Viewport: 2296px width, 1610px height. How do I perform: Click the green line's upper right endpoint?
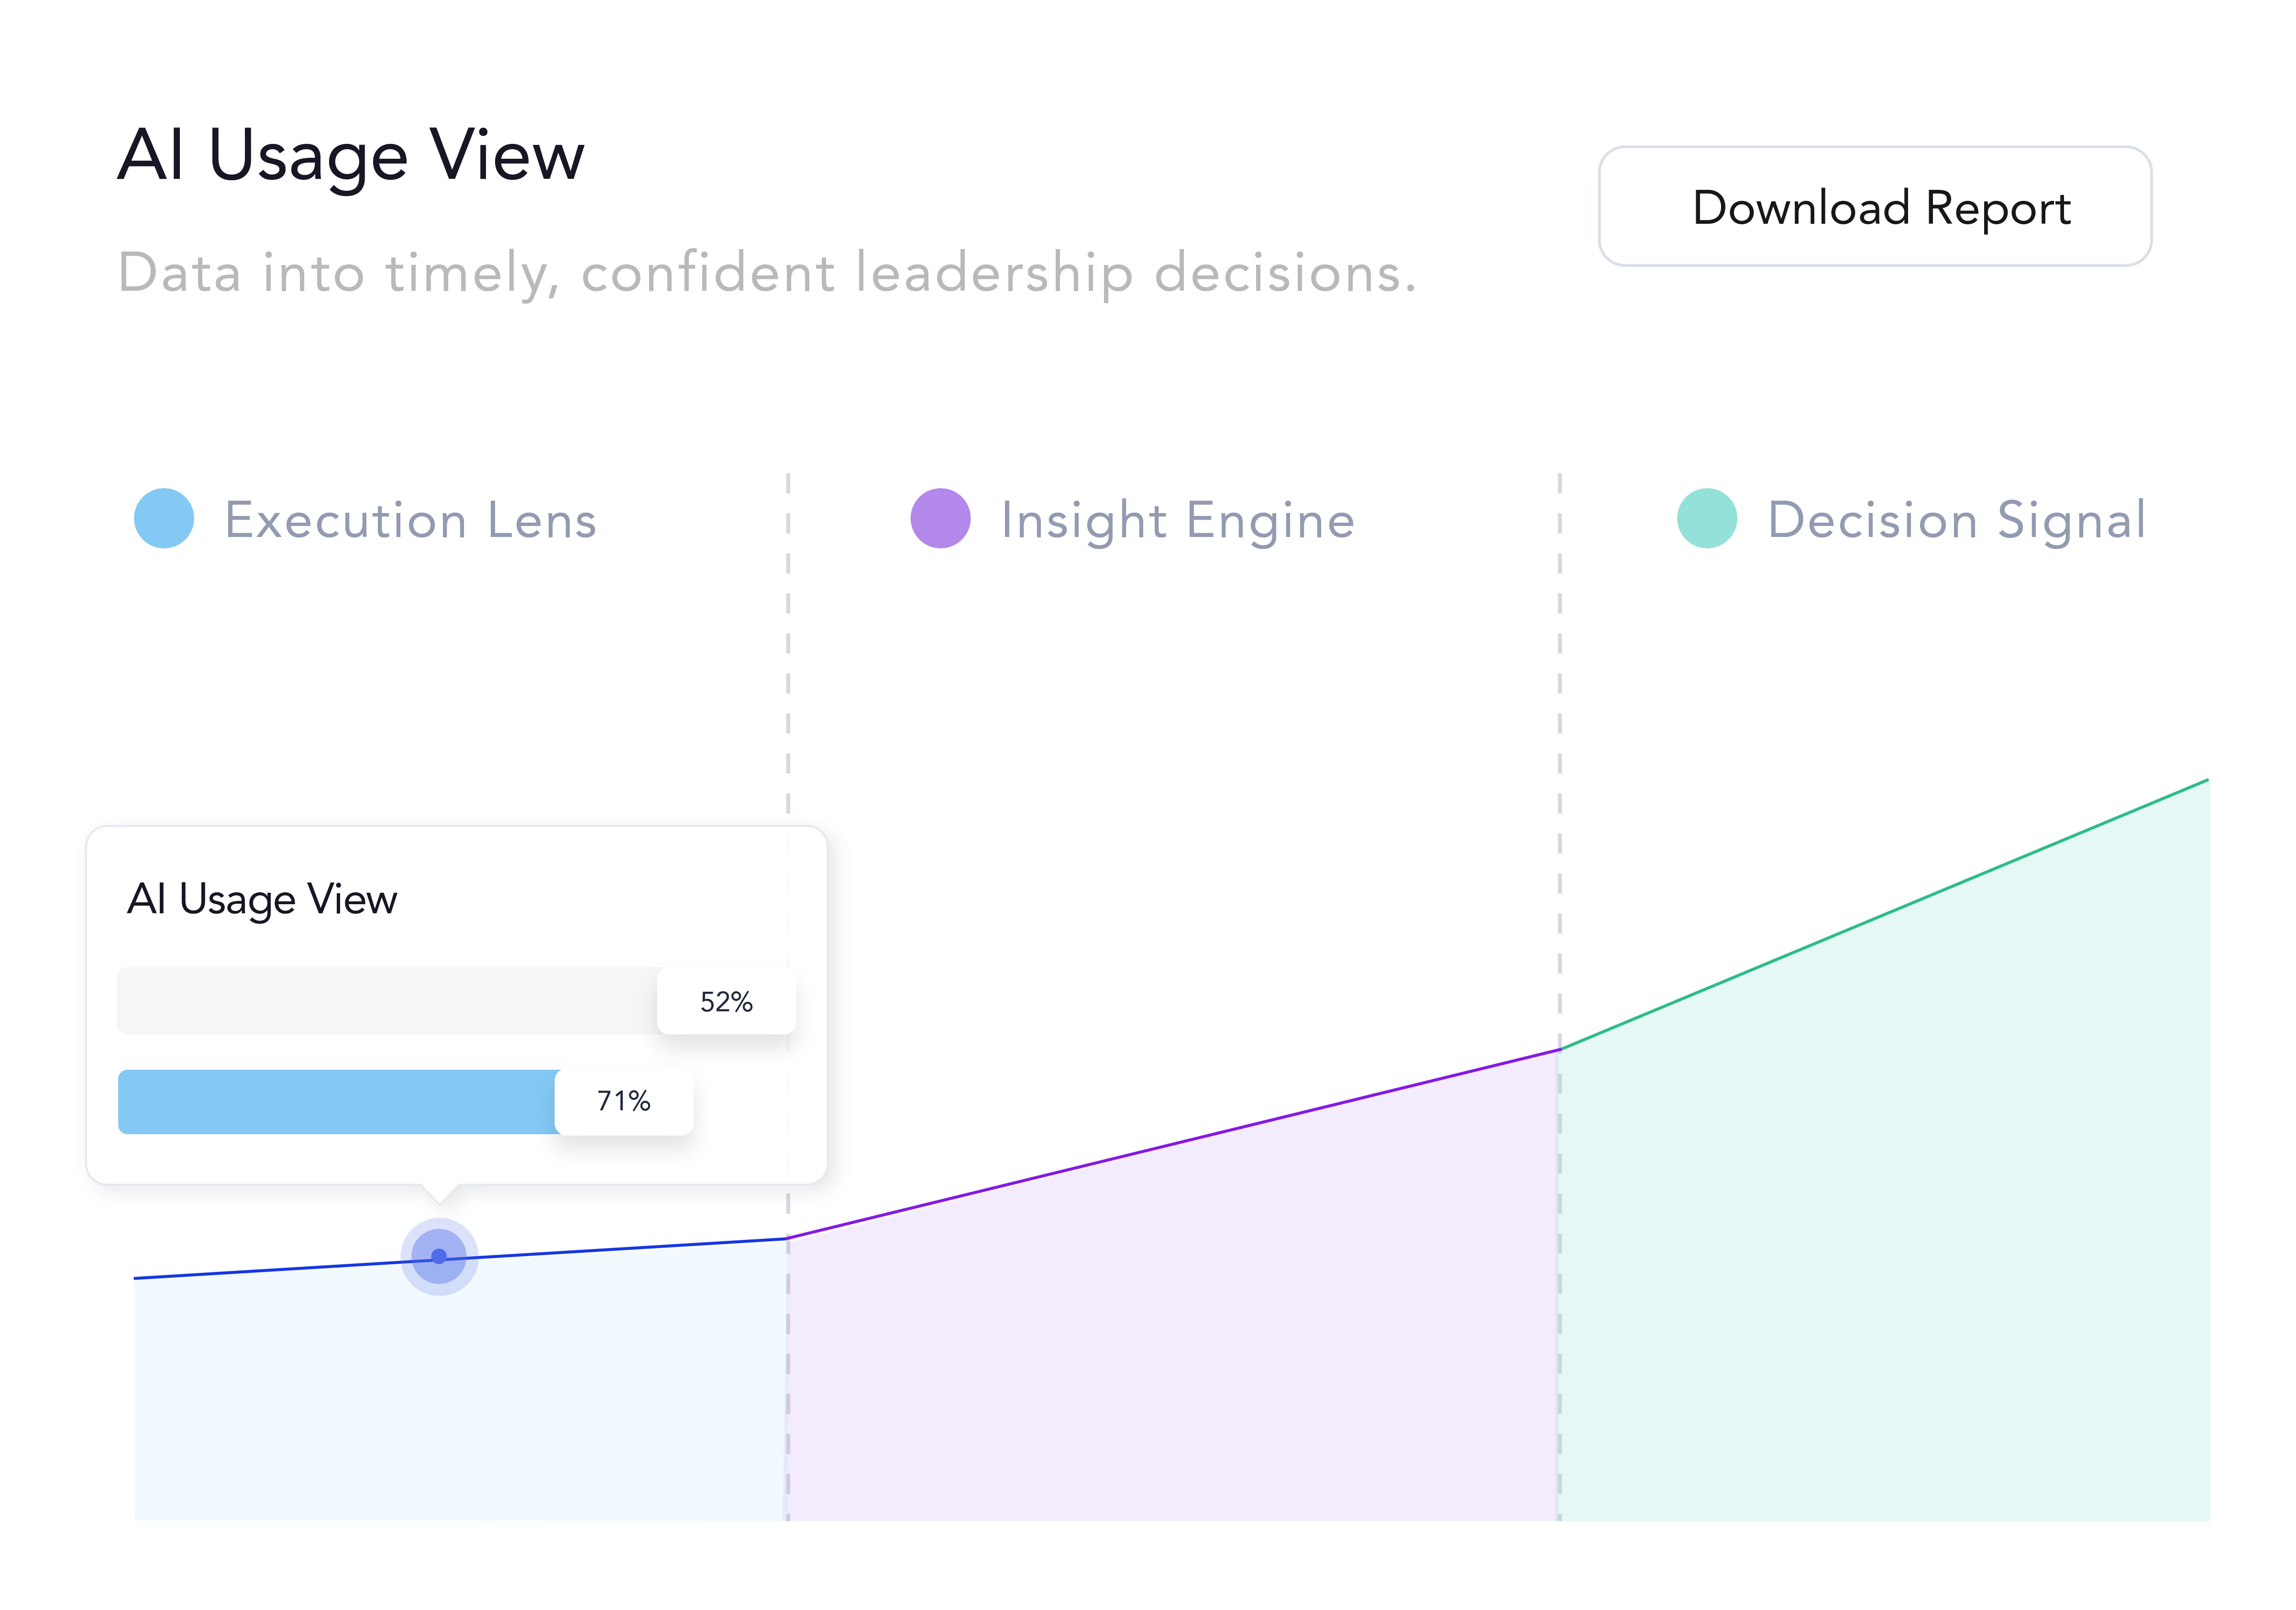point(2206,780)
